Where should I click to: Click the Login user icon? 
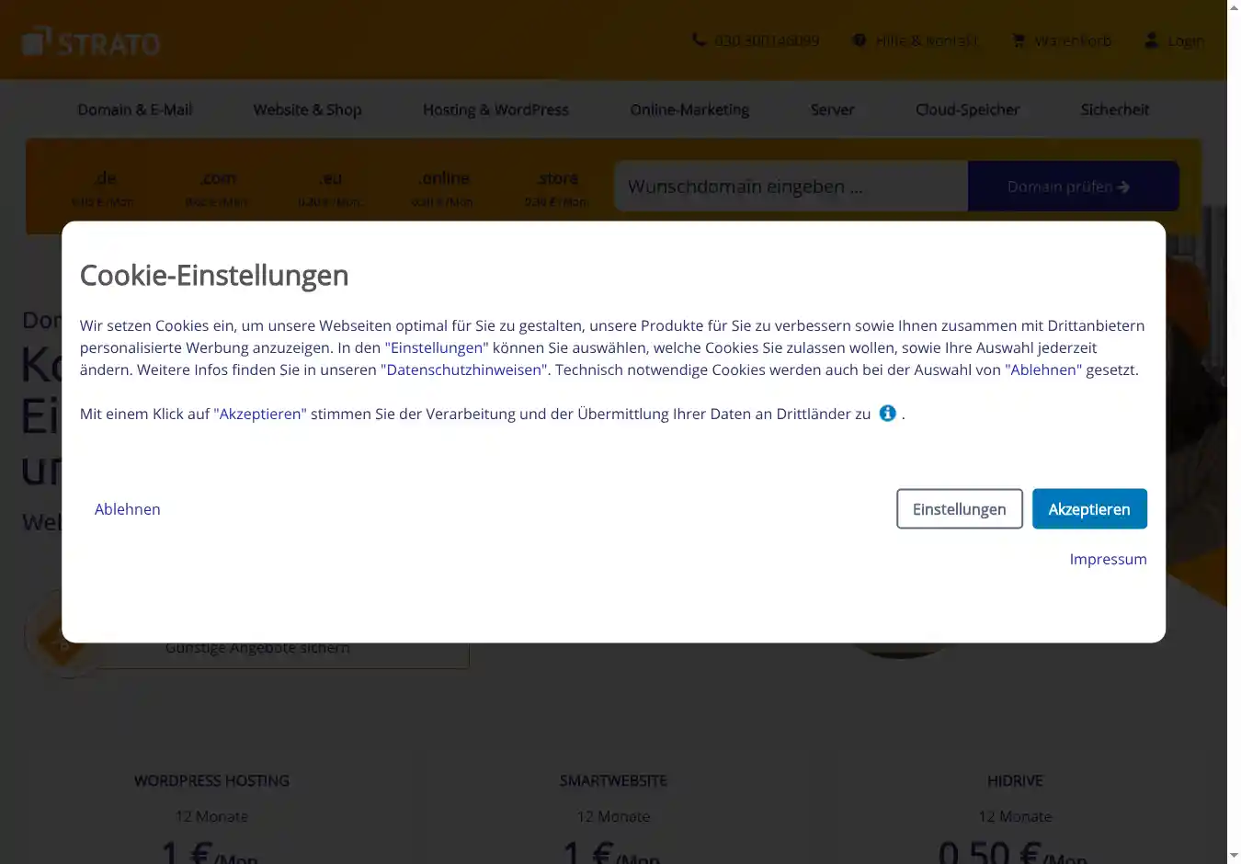tap(1151, 40)
